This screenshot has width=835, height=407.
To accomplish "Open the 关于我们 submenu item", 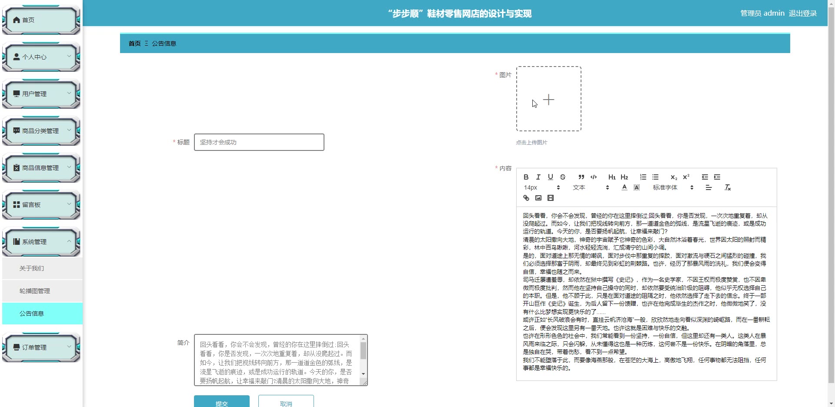I will point(42,268).
